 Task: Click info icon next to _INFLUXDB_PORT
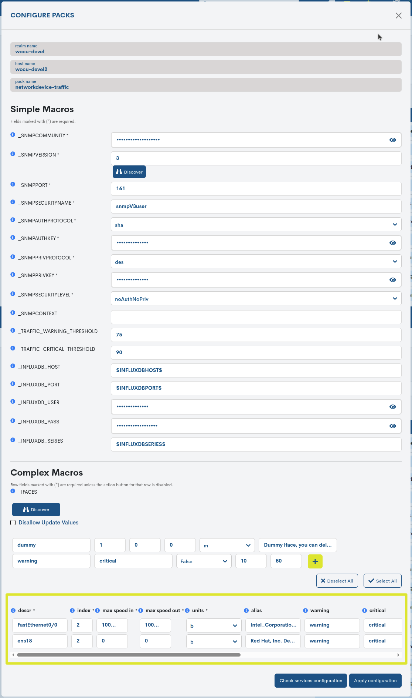coord(13,384)
